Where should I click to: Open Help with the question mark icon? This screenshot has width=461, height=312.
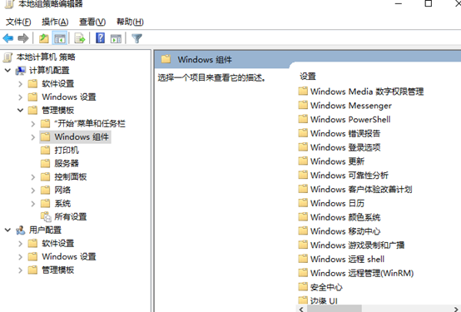100,38
